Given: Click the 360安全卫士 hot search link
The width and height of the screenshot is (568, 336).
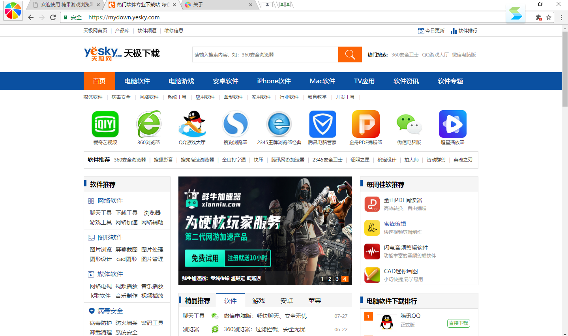Looking at the screenshot, I should tap(405, 55).
